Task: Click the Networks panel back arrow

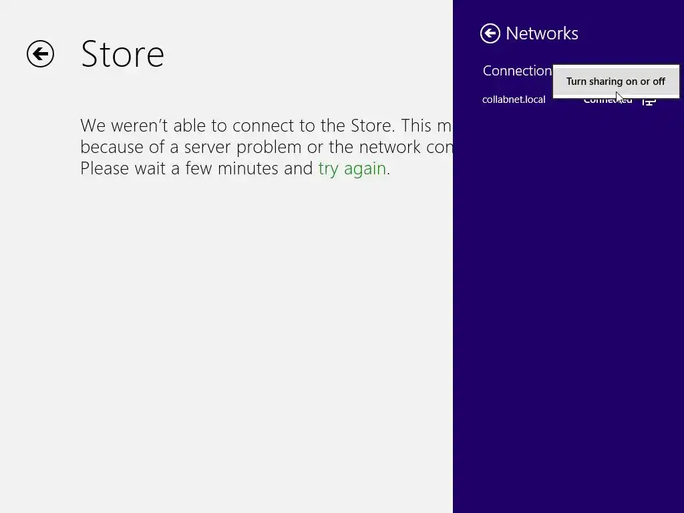Action: [x=490, y=33]
